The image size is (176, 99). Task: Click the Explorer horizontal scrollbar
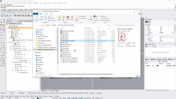pyautogui.click(x=86, y=74)
